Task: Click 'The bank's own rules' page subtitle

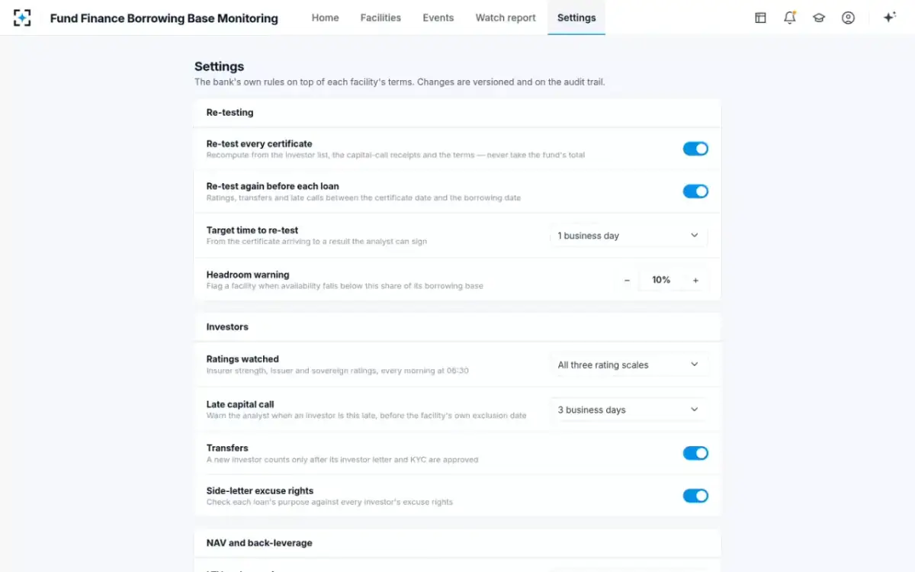Action: pos(400,82)
